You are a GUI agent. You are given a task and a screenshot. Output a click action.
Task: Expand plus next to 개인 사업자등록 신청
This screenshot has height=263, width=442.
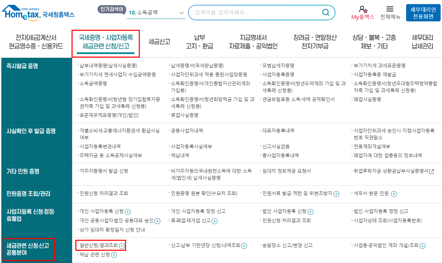tap(128, 212)
